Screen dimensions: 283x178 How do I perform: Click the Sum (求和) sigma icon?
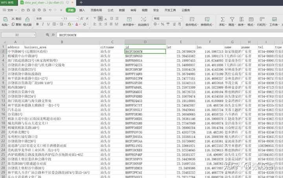tap(223, 19)
